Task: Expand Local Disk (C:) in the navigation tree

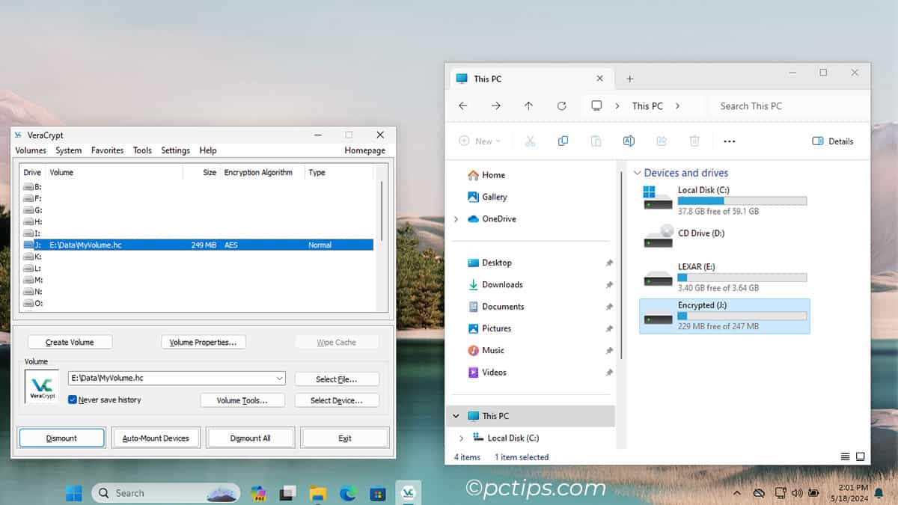Action: coord(462,438)
